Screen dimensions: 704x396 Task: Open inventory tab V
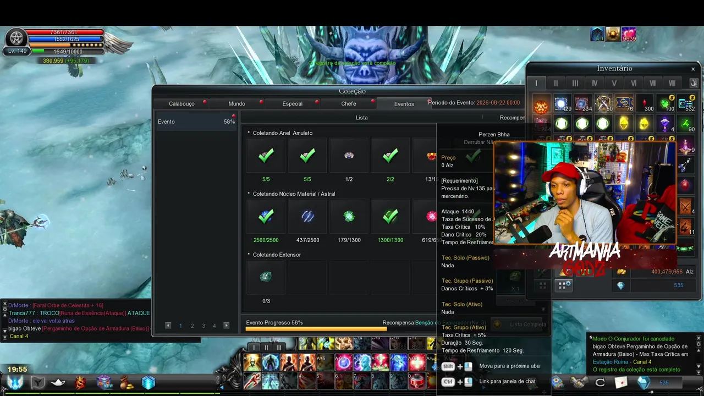point(614,83)
